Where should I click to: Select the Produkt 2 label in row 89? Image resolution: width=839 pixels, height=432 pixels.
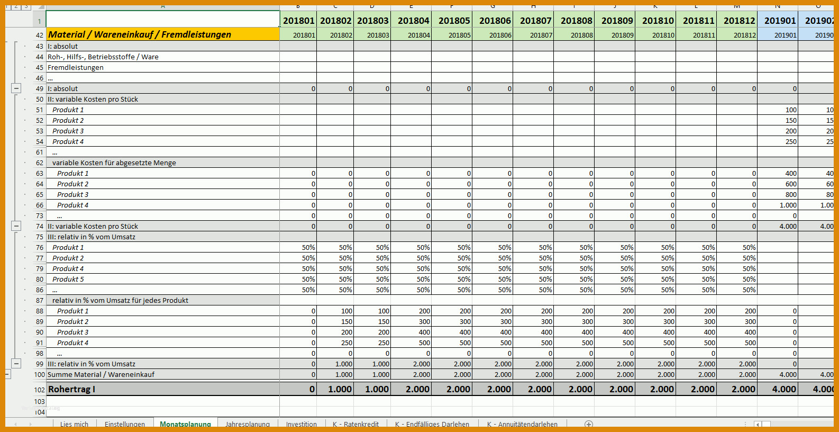[163, 321]
